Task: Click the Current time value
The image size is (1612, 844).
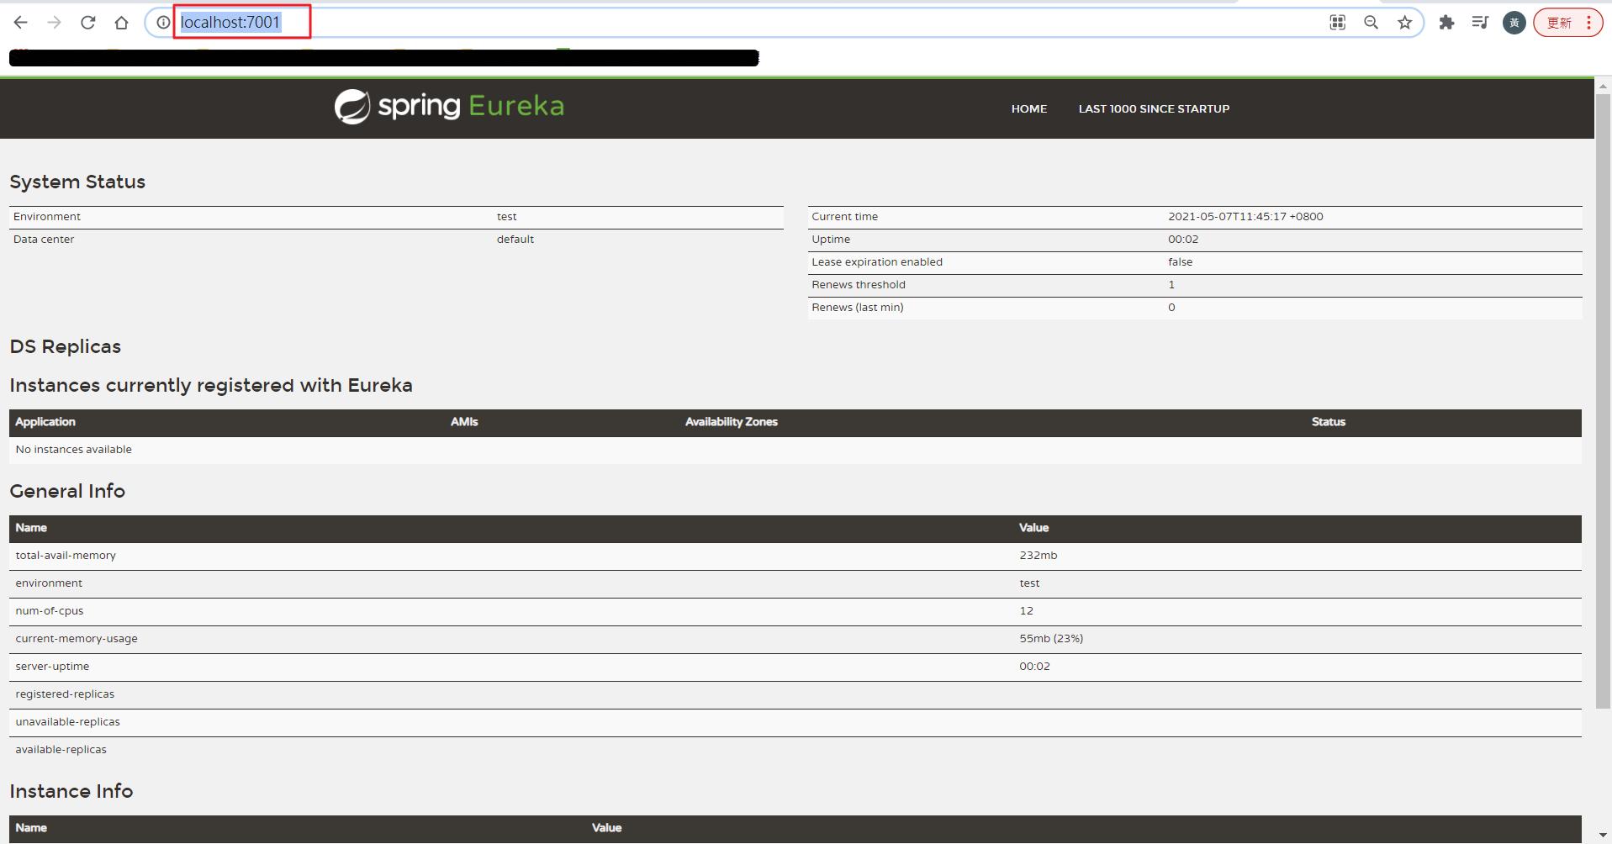Action: click(x=1245, y=216)
